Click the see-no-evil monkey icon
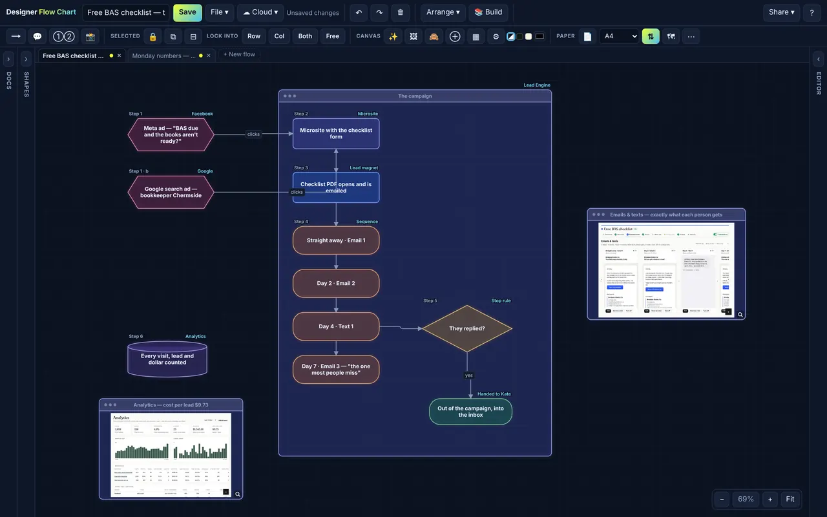827x517 pixels. click(x=434, y=36)
